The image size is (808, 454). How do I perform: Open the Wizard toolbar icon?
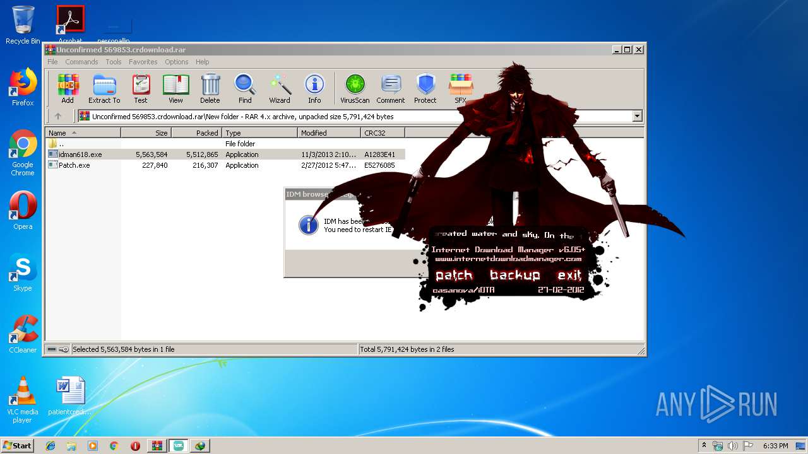pos(280,88)
